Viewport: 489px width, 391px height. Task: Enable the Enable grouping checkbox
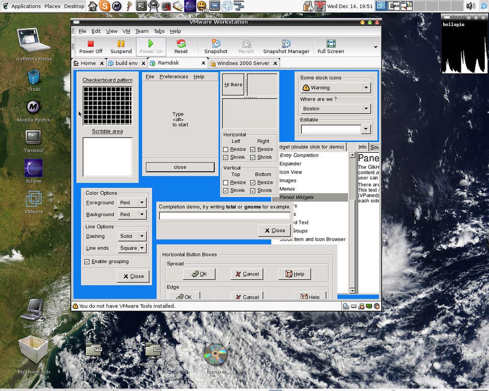coord(87,262)
